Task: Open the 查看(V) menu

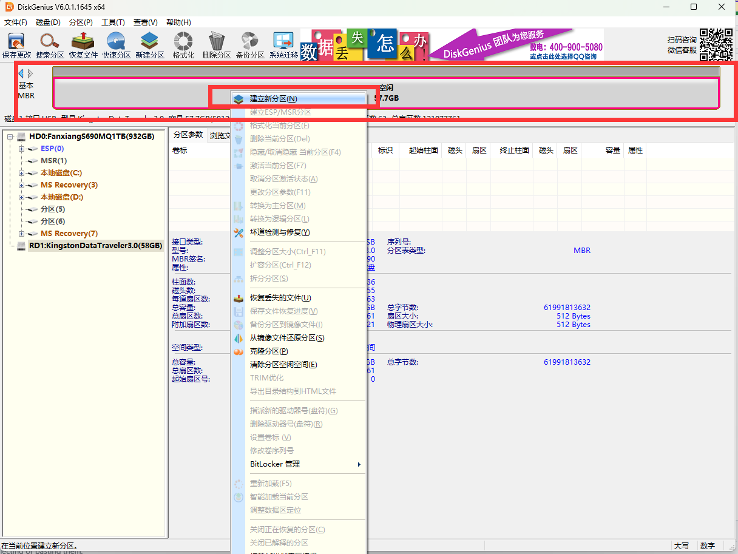Action: pyautogui.click(x=146, y=22)
